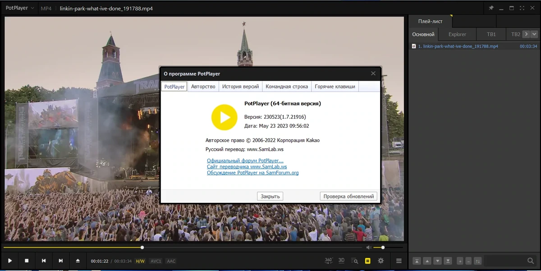
Task: Expand the playlist tabs dropdown arrow
Action: point(534,34)
